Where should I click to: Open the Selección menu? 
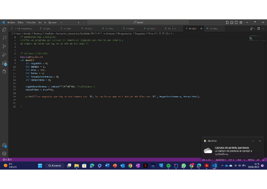[x=31, y=22]
